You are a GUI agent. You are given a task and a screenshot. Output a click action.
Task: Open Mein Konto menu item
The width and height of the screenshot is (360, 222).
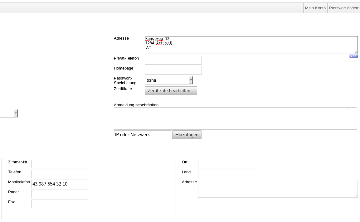click(x=315, y=8)
